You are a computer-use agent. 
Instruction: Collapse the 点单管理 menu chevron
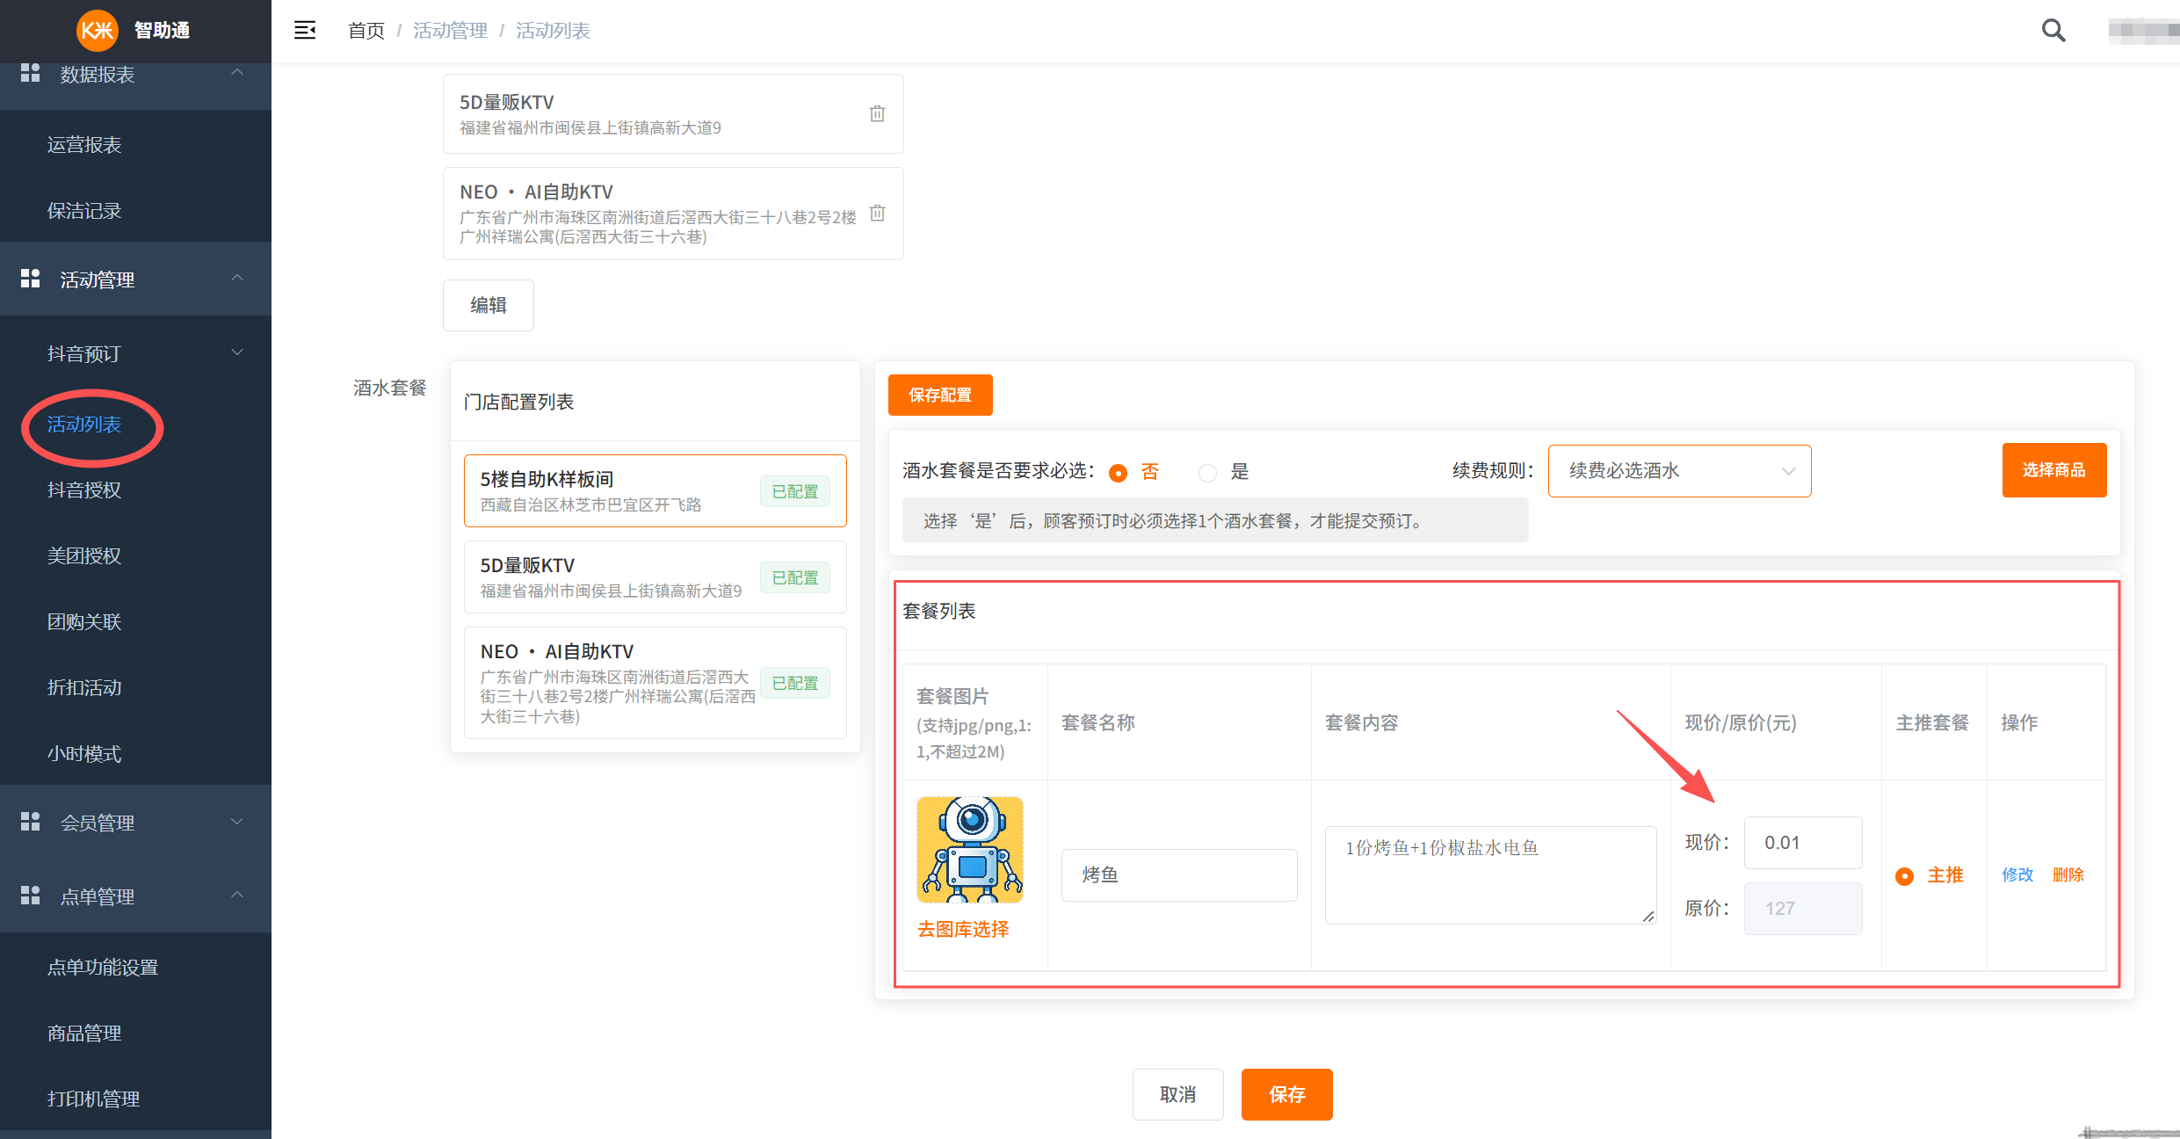pyautogui.click(x=237, y=896)
